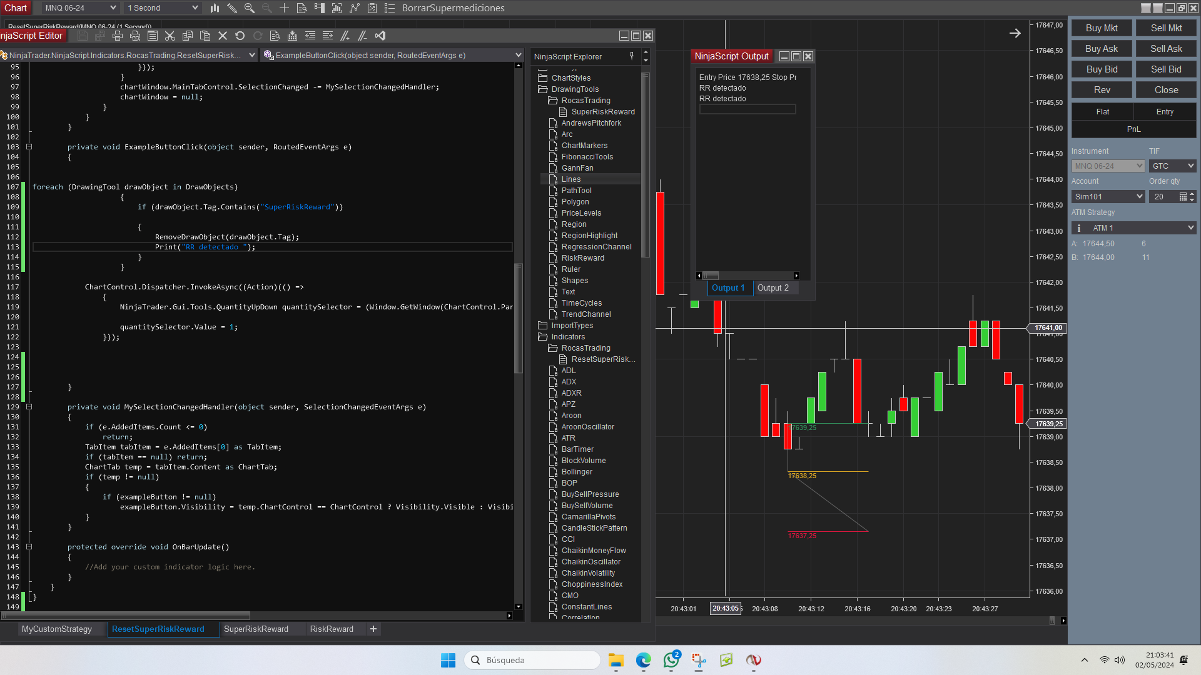Open the Sim101 account dropdown

point(1108,196)
